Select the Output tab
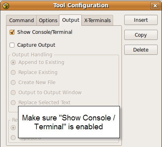Viewport: 162px width, 147px height. click(x=71, y=20)
